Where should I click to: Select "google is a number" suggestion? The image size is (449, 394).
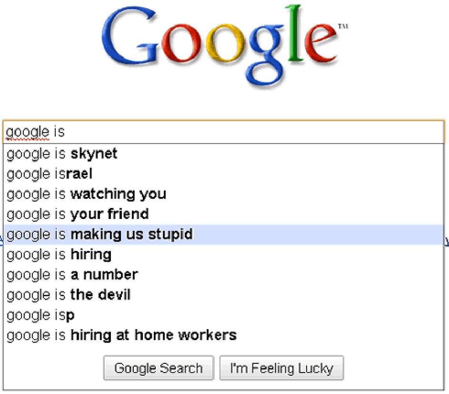coord(223,275)
